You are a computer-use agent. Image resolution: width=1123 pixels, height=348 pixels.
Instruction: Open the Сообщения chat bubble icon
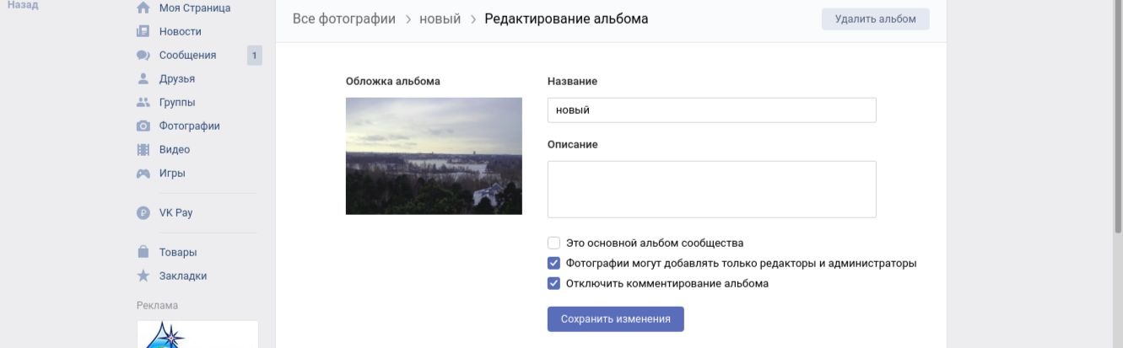coord(143,55)
